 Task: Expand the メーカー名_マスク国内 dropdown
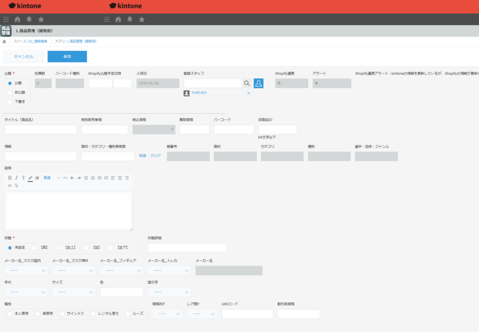point(26,271)
